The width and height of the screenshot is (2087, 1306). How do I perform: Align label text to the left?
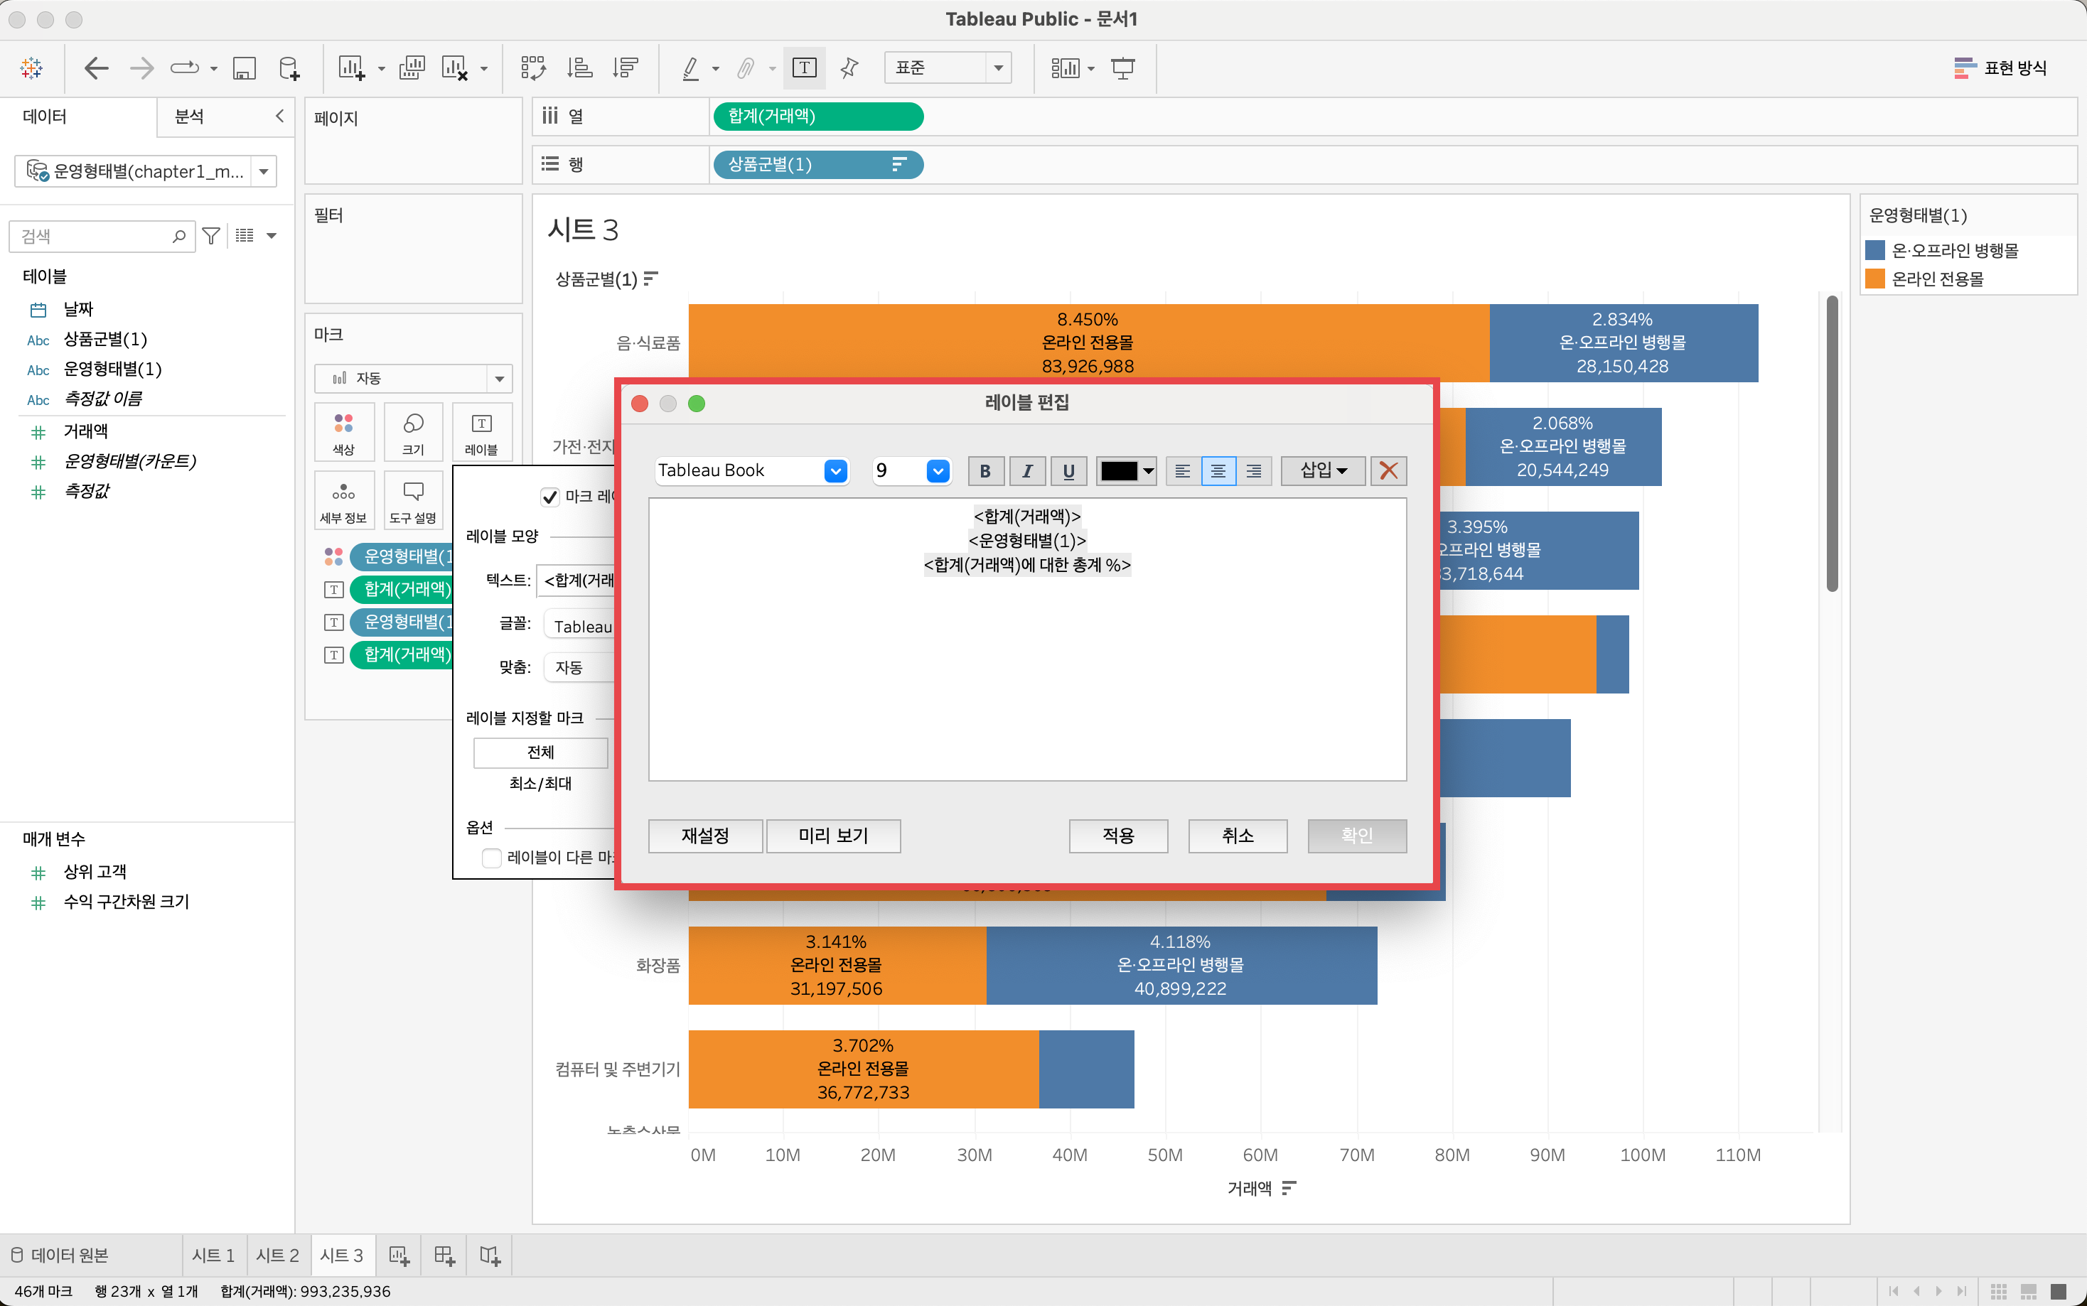pyautogui.click(x=1183, y=471)
